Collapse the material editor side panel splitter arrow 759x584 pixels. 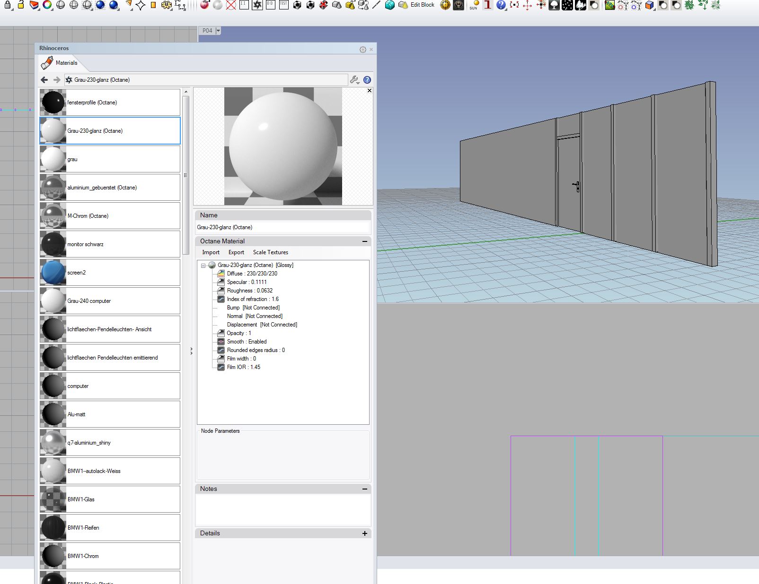pos(191,351)
